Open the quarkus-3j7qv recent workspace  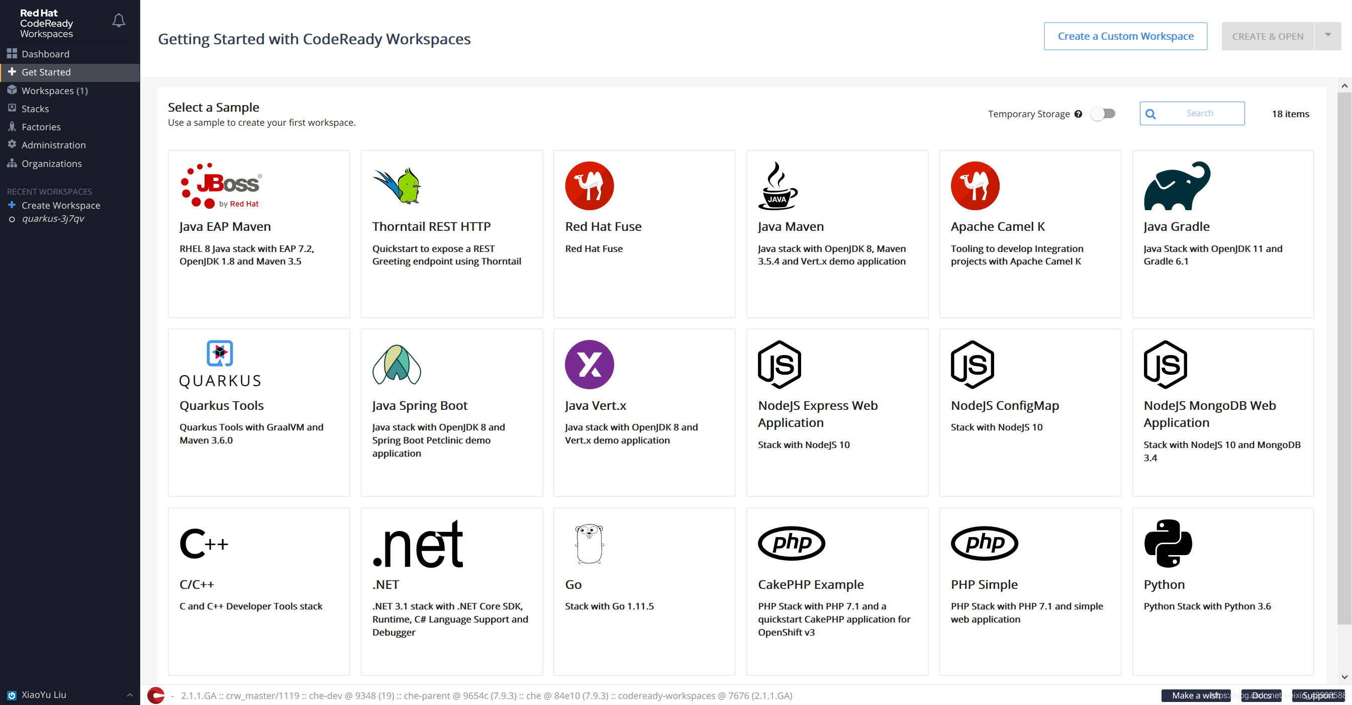pos(53,218)
